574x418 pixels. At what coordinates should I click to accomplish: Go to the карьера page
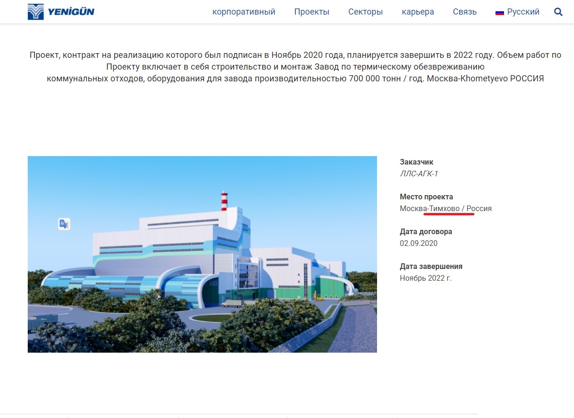[x=418, y=12]
